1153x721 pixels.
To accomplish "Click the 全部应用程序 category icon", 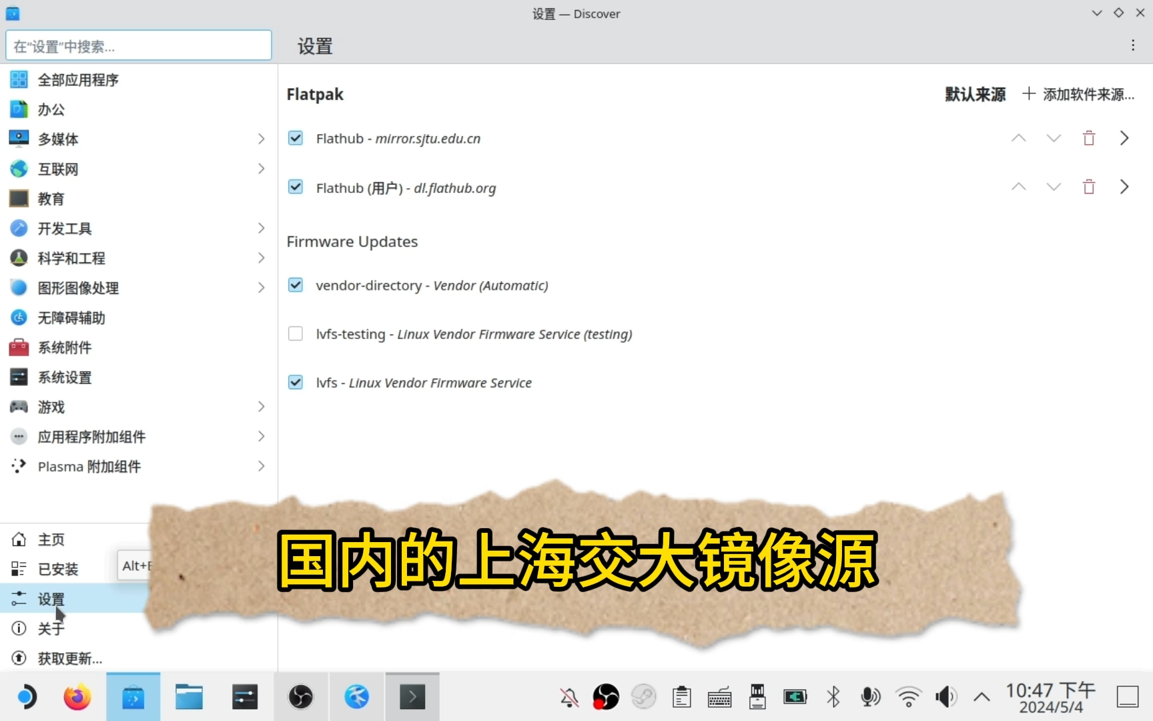I will [19, 79].
